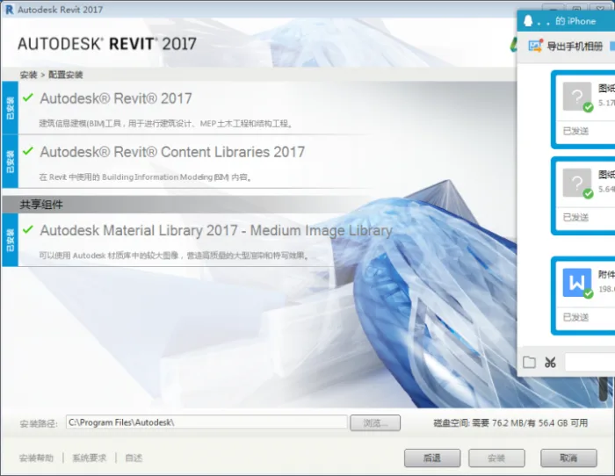Click the scissors screenshot icon in iPhone window
This screenshot has height=476, width=615.
tap(550, 363)
